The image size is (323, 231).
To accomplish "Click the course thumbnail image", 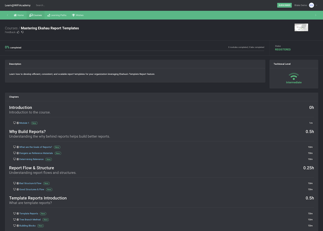I will 301,27.
